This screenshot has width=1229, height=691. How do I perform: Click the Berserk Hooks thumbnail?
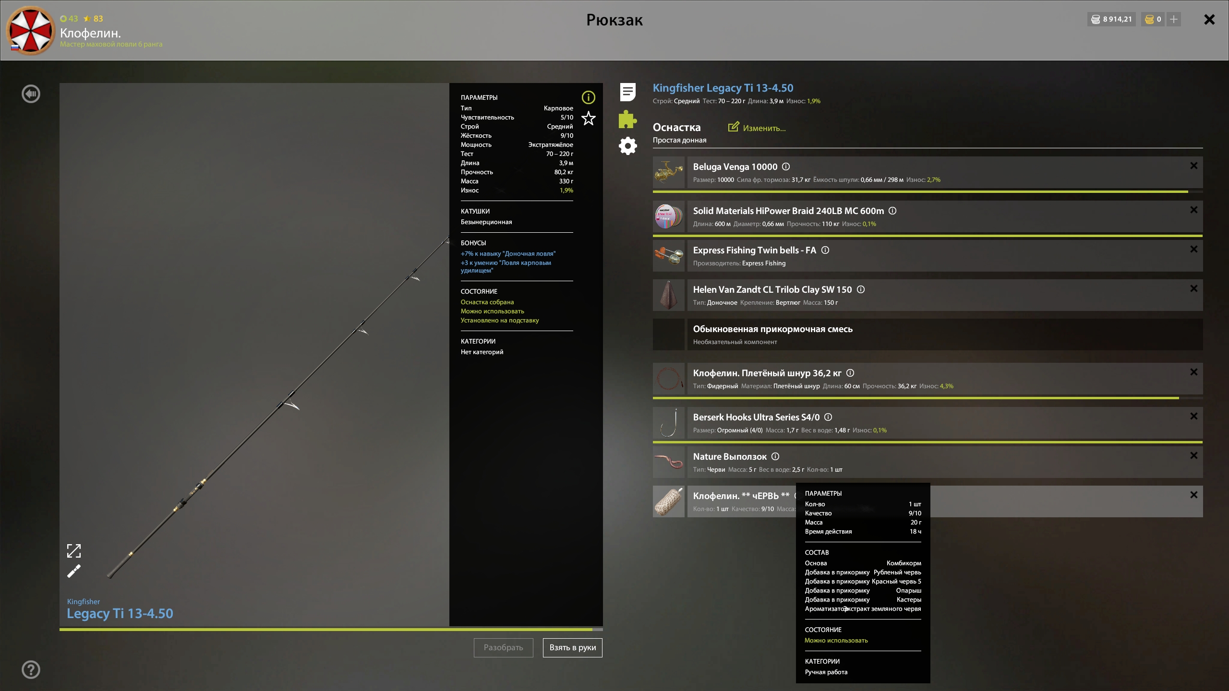(x=668, y=423)
